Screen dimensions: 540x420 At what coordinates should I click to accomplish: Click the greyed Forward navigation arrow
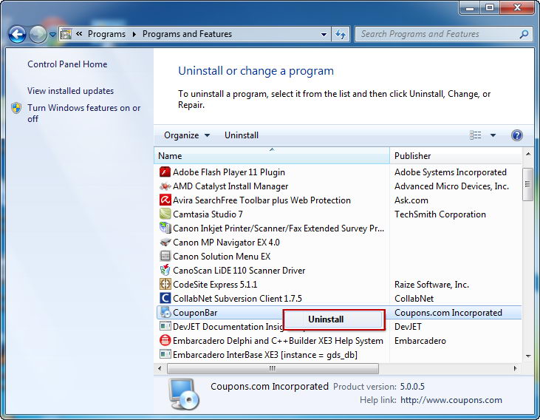click(38, 34)
